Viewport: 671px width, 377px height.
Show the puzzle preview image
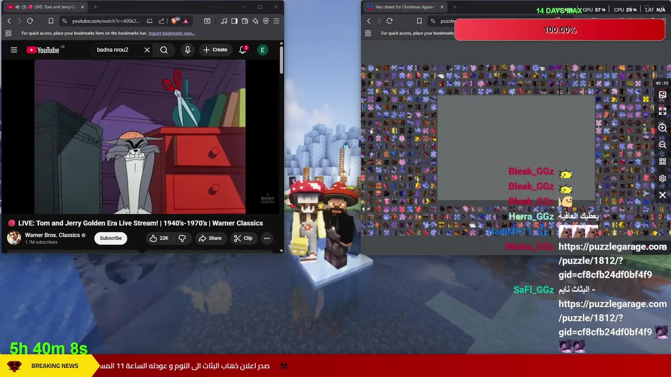(663, 95)
